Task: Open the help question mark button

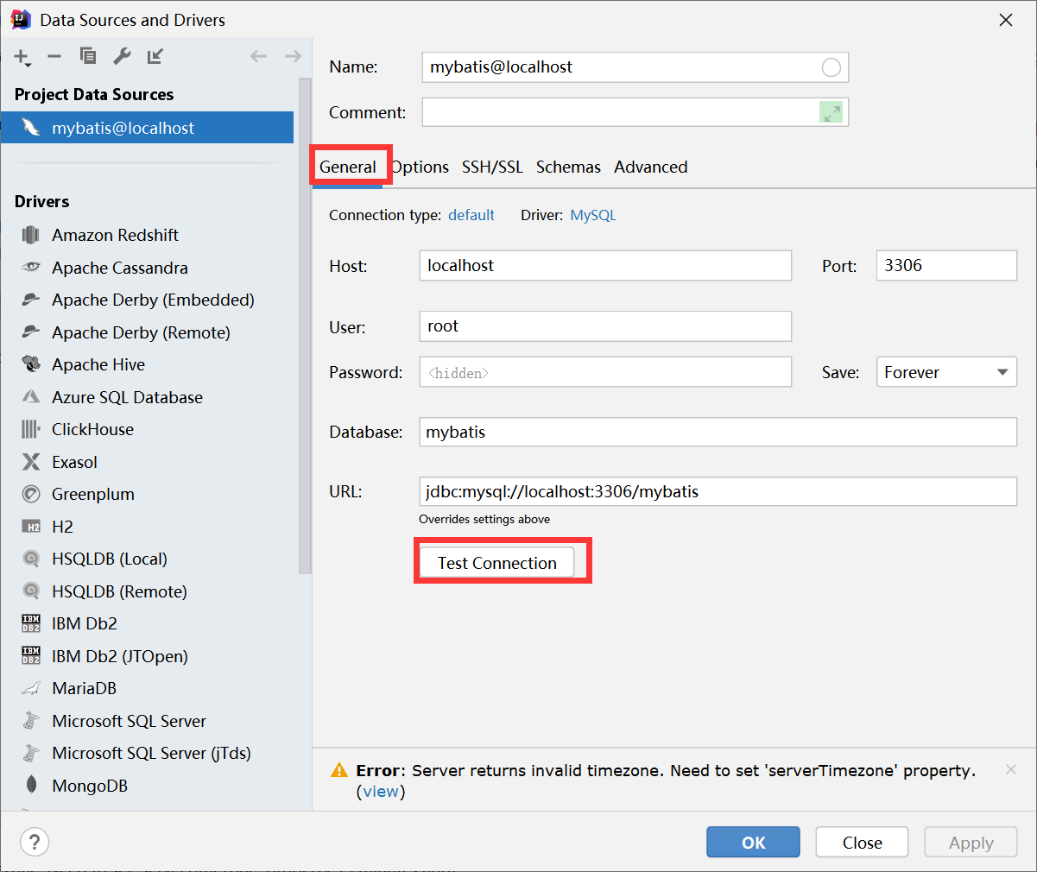Action: [35, 842]
